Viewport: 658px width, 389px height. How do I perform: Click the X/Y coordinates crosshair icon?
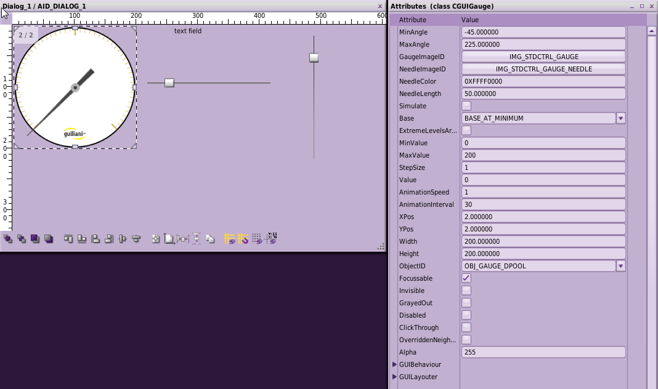point(272,239)
